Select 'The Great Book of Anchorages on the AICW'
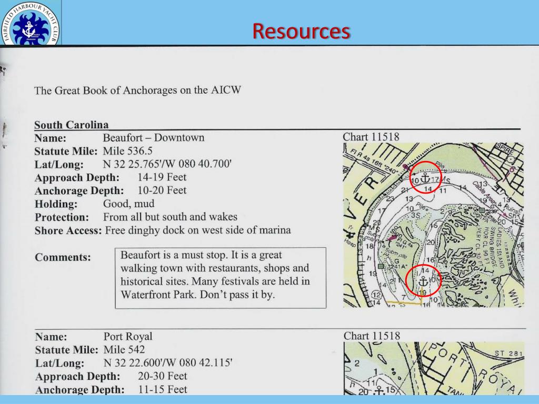The height and width of the screenshot is (404, 539). click(x=137, y=90)
